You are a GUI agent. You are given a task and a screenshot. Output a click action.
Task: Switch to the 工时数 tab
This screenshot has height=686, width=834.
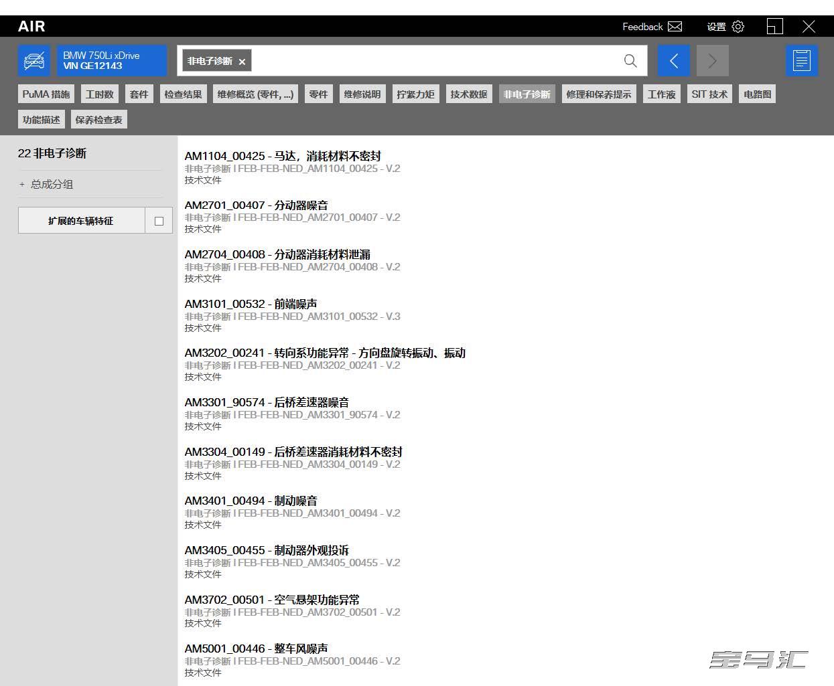click(x=100, y=94)
